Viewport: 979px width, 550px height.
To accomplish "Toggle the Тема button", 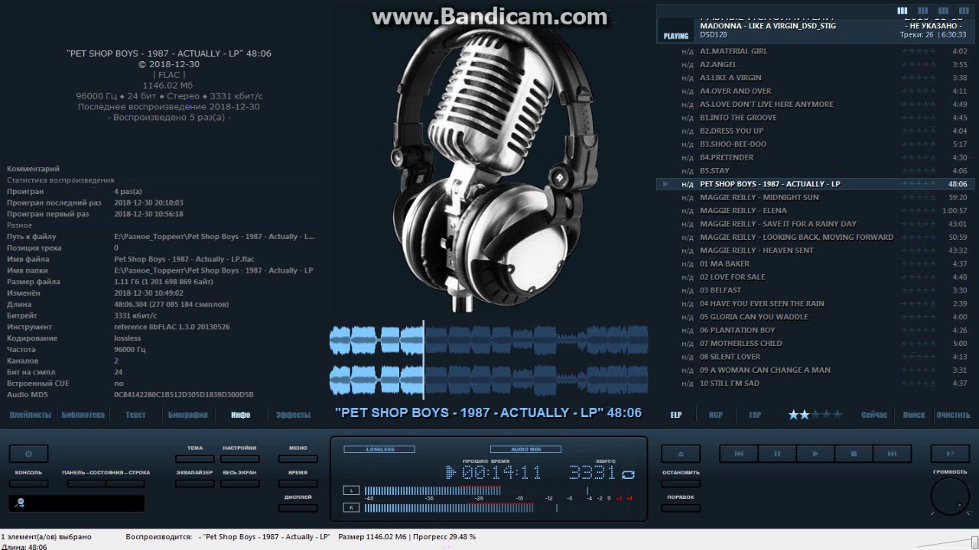I will coord(195,459).
